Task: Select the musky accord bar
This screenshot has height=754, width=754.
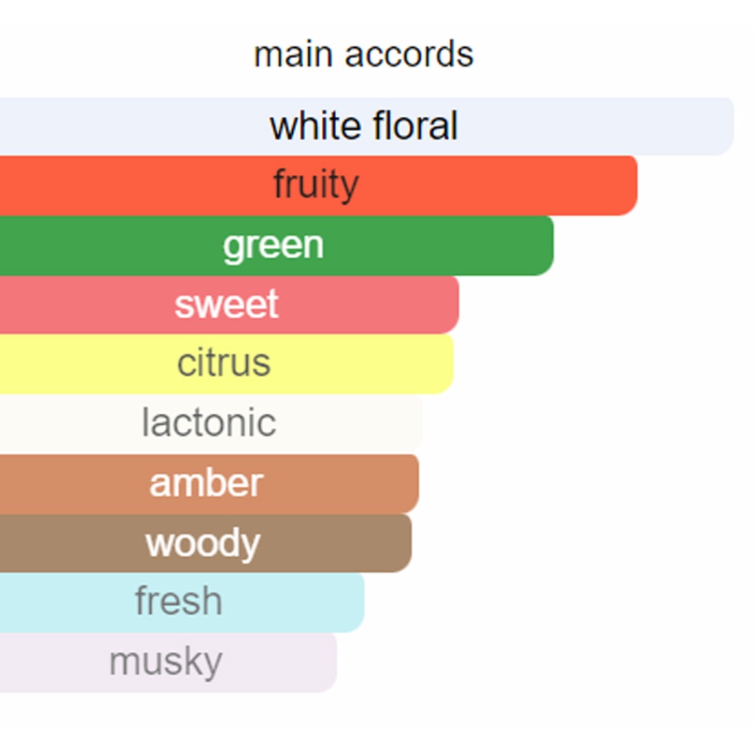Action: pos(168,662)
